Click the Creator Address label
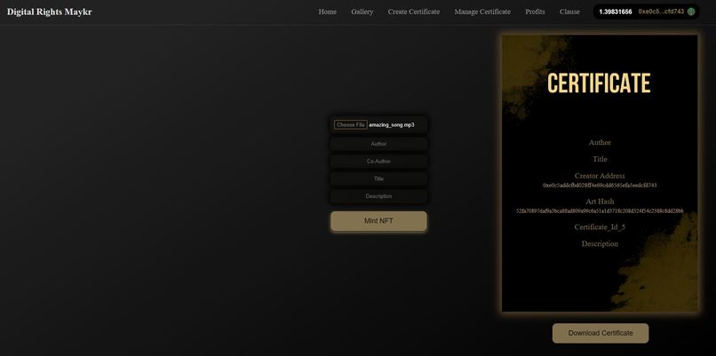 click(x=600, y=176)
